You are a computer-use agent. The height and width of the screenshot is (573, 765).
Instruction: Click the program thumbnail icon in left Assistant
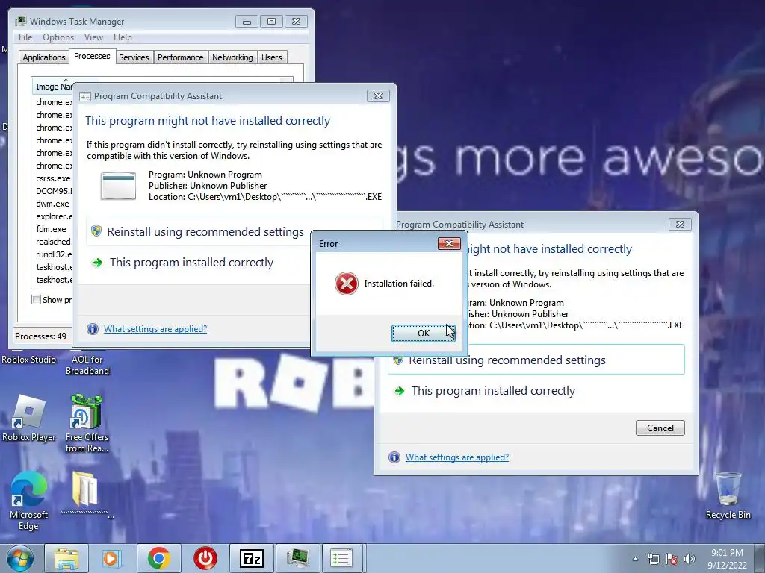(118, 186)
